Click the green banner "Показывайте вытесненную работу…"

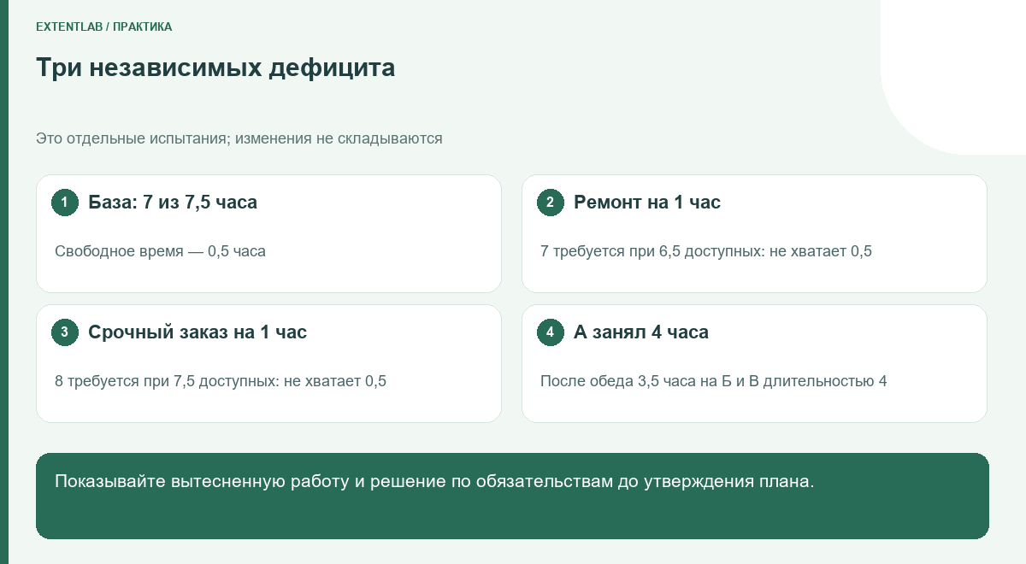pyautogui.click(x=512, y=496)
